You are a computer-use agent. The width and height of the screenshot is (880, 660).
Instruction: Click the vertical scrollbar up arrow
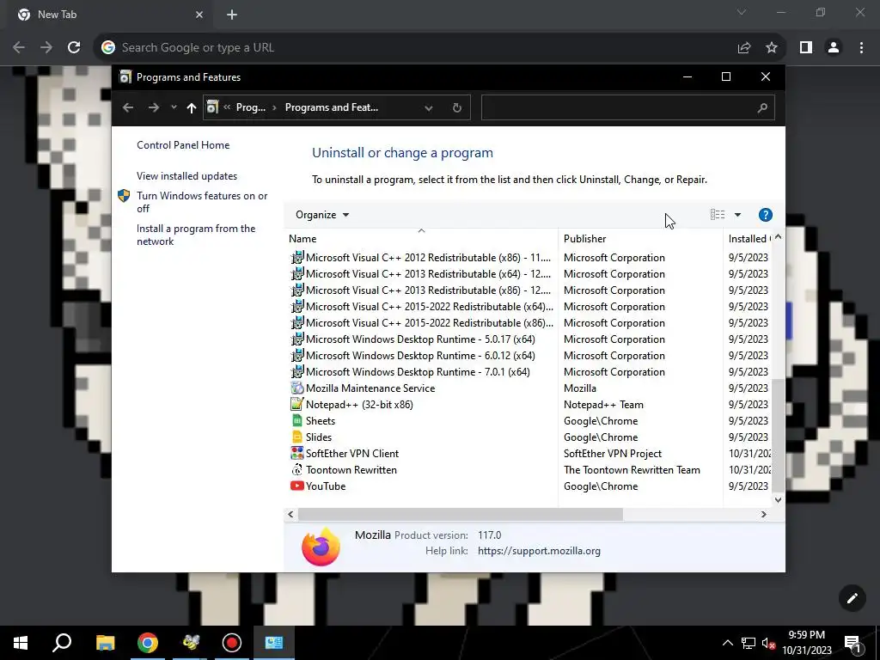click(x=778, y=237)
